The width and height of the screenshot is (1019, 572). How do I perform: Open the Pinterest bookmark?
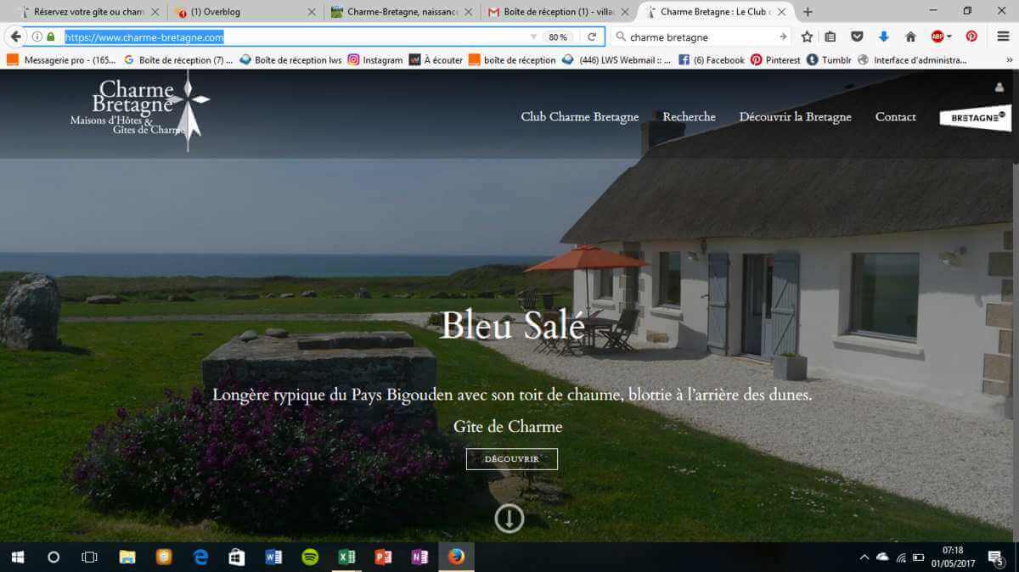(x=775, y=60)
